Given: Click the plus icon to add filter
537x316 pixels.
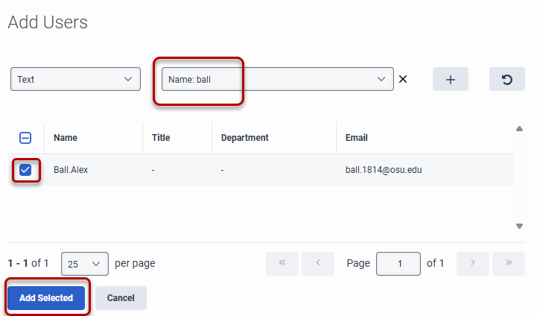Looking at the screenshot, I should tap(450, 79).
